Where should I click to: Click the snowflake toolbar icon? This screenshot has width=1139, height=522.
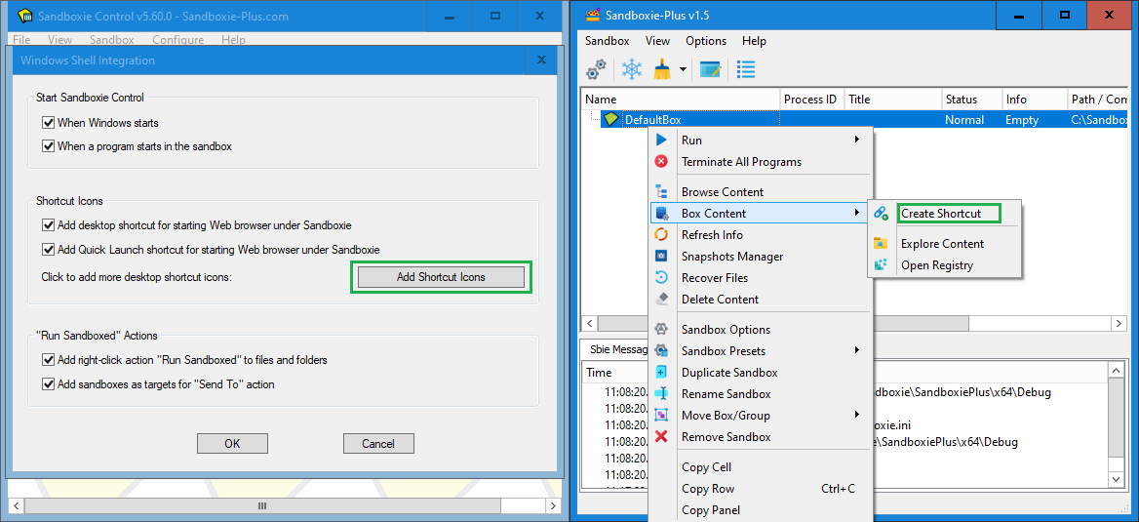[x=632, y=69]
